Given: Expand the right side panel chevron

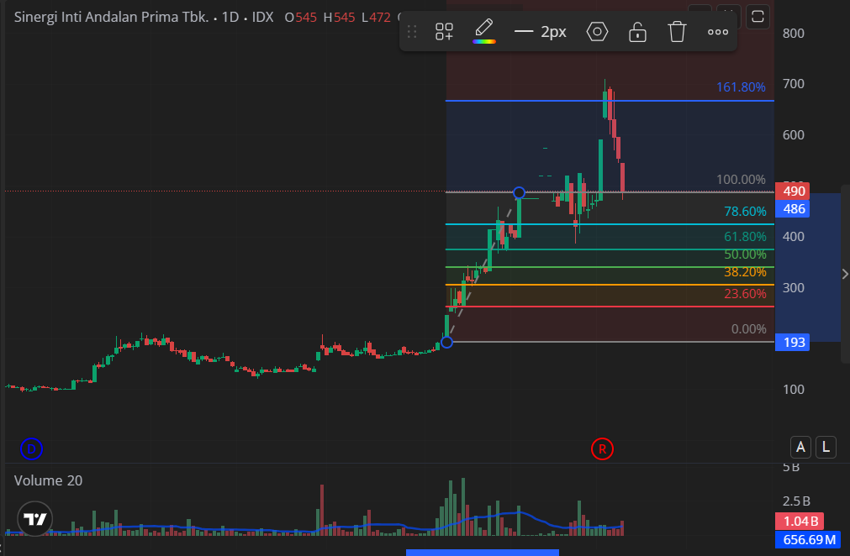Looking at the screenshot, I should (x=845, y=274).
